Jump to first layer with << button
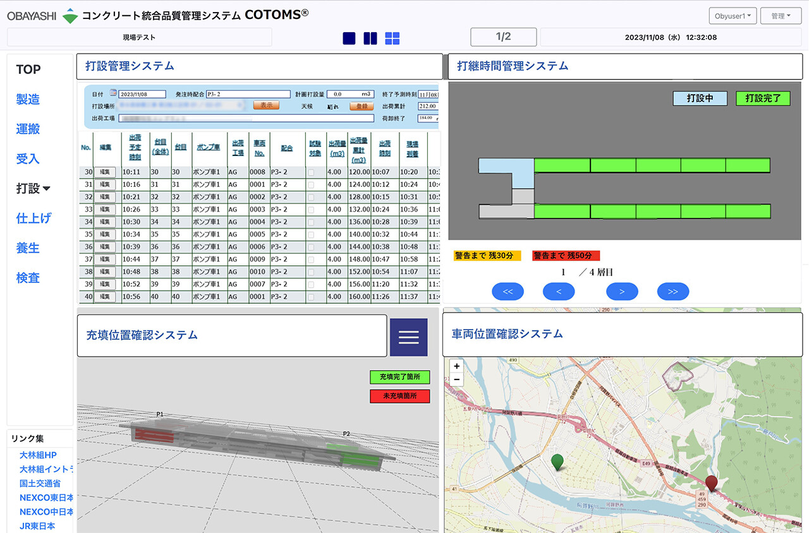 [x=508, y=291]
